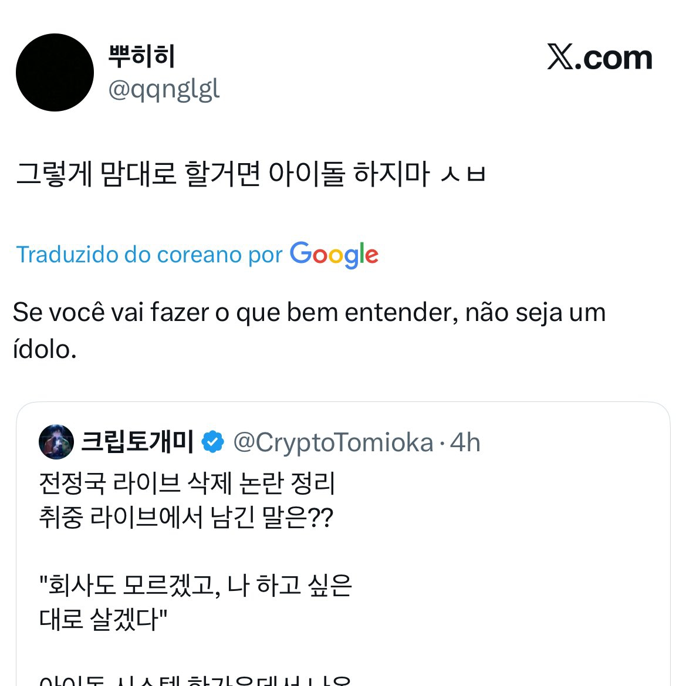This screenshot has width=686, height=686.
Task: Click the quoted line "대로 살겠다"
Action: pyautogui.click(x=103, y=619)
